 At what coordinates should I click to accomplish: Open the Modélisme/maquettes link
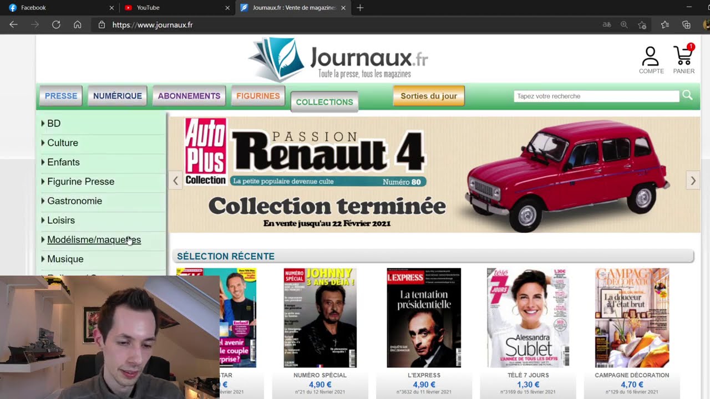pos(94,239)
